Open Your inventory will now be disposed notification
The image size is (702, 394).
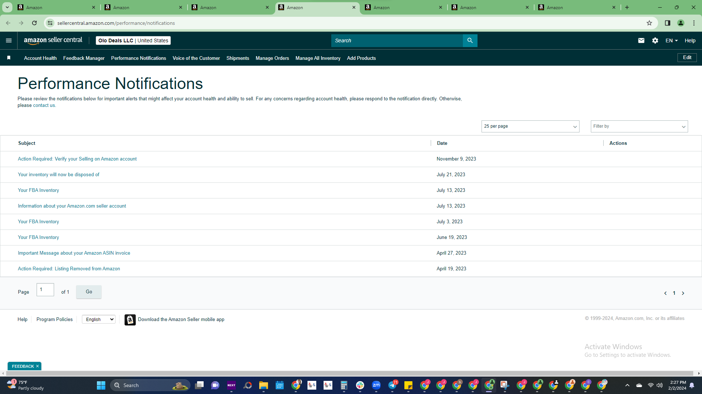point(58,175)
